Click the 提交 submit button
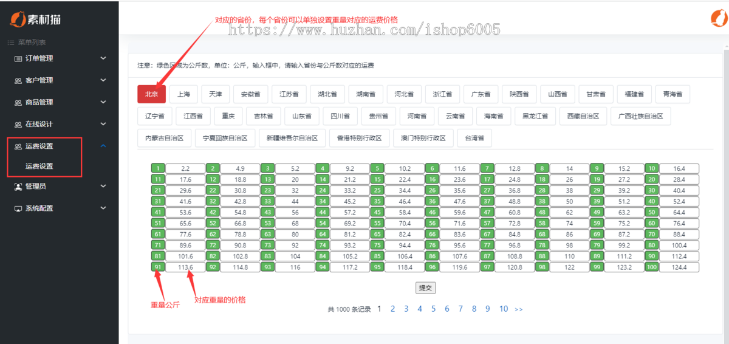The image size is (729, 344). point(425,287)
